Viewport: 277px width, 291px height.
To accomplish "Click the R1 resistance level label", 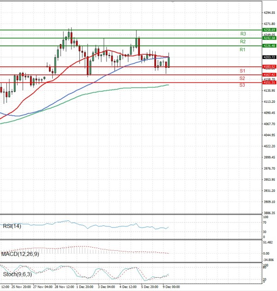I will 242,49.
